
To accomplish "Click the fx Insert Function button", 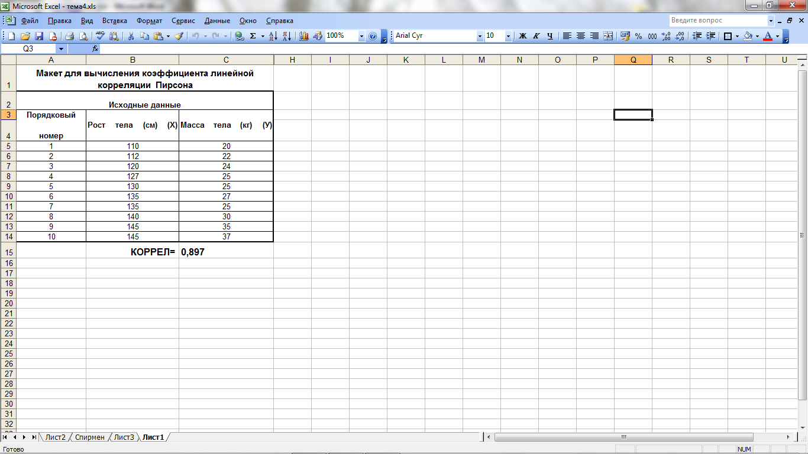I will (95, 48).
